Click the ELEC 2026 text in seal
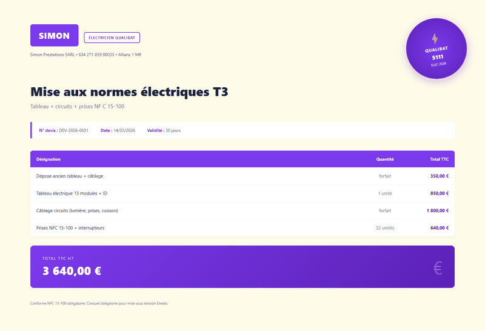Screen dimensions: 485x331 click(x=438, y=64)
